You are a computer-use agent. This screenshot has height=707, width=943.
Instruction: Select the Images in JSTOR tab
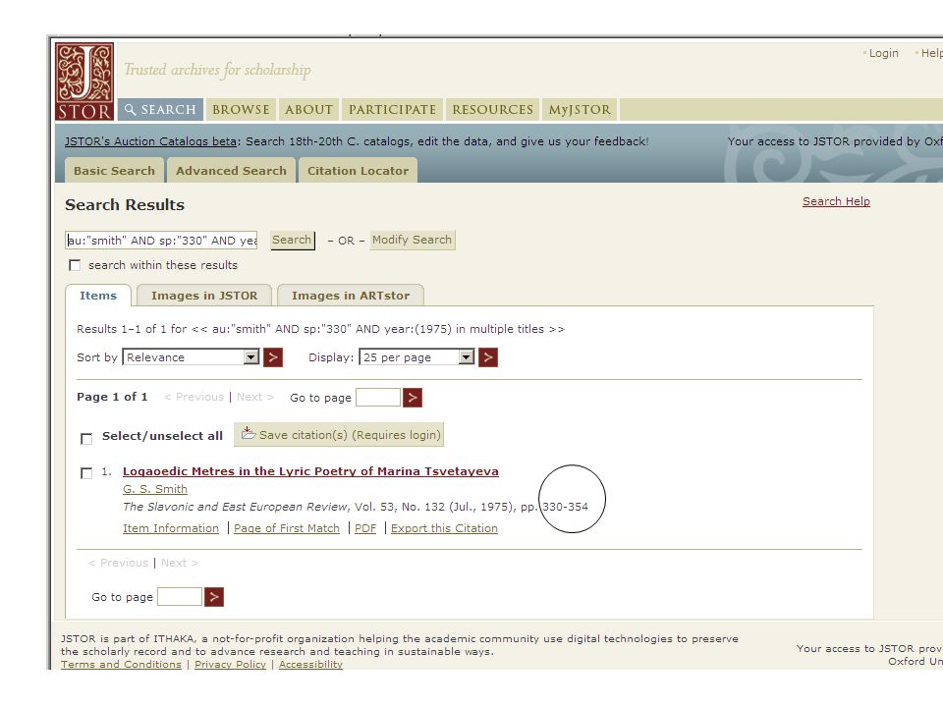(x=204, y=296)
